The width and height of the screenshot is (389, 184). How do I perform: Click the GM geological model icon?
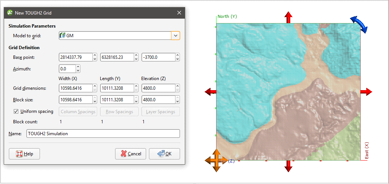point(63,35)
